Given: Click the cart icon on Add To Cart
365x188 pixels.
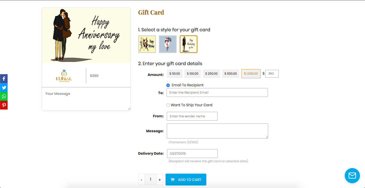Looking at the screenshot, I should tap(173, 179).
